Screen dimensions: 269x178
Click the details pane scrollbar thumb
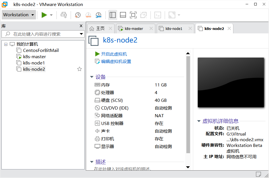coord(188,104)
